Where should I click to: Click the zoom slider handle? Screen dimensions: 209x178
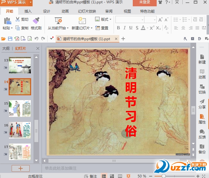(x=164, y=176)
